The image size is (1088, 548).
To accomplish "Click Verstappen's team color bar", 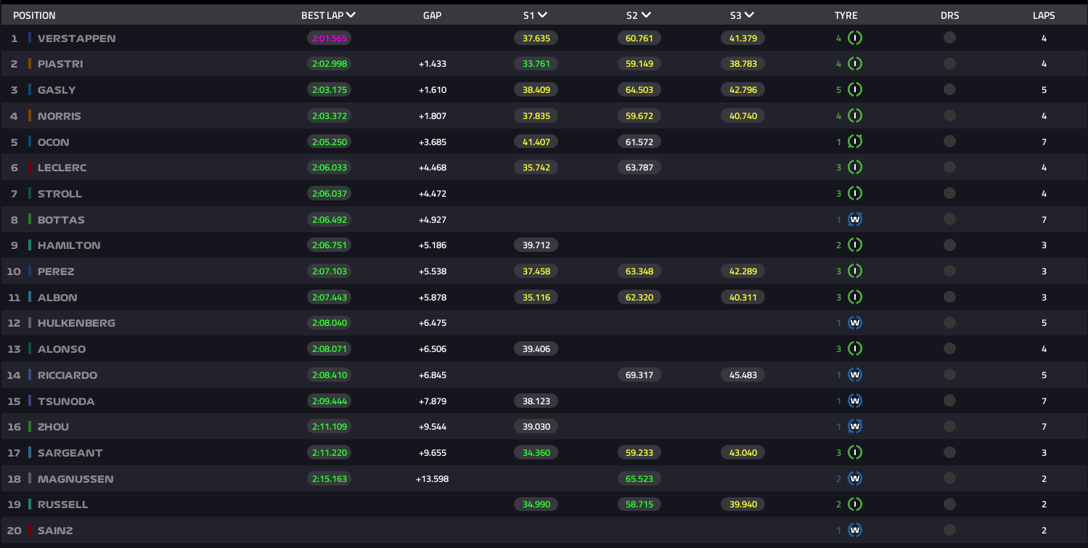I will click(x=30, y=38).
